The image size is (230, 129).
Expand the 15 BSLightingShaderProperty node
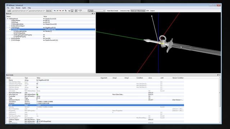pos(12,35)
